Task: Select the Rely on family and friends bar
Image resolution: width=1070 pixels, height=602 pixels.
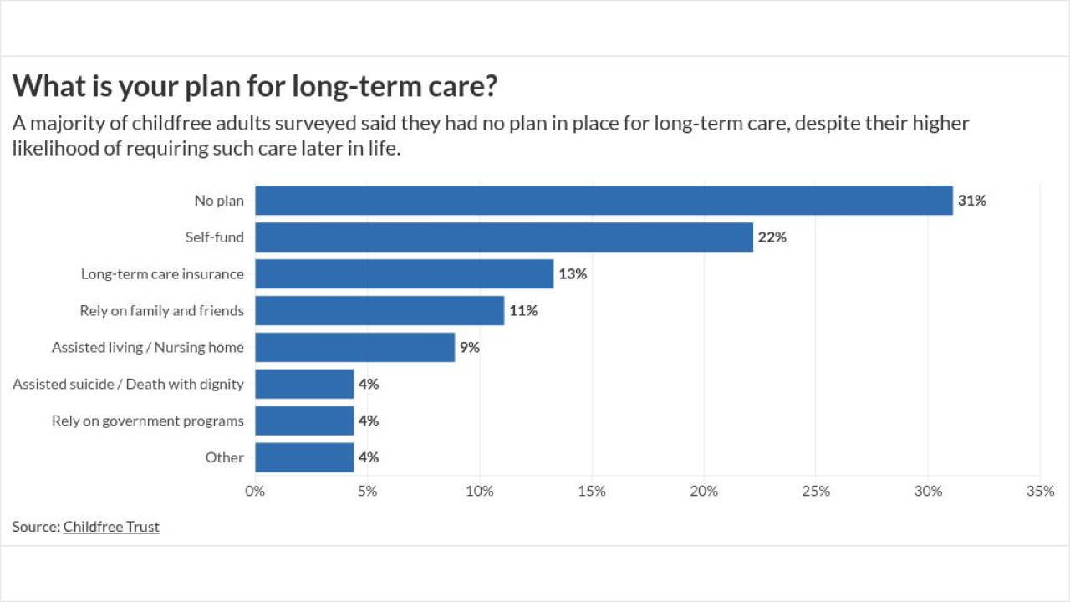Action: (x=380, y=311)
